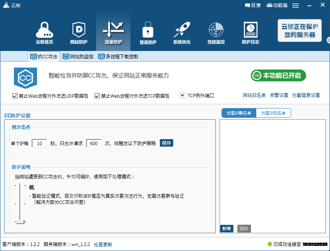330x251 pixels.
Task: Switch to the 多线程下载控制 tab
Action: pos(118,57)
